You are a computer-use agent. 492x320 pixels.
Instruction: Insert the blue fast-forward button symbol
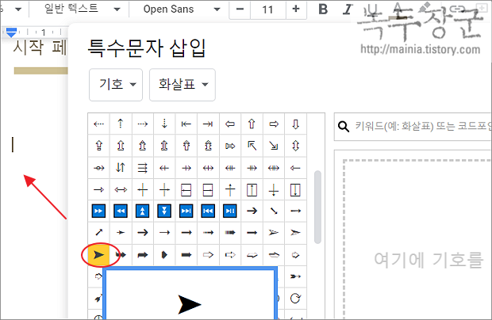(x=99, y=211)
